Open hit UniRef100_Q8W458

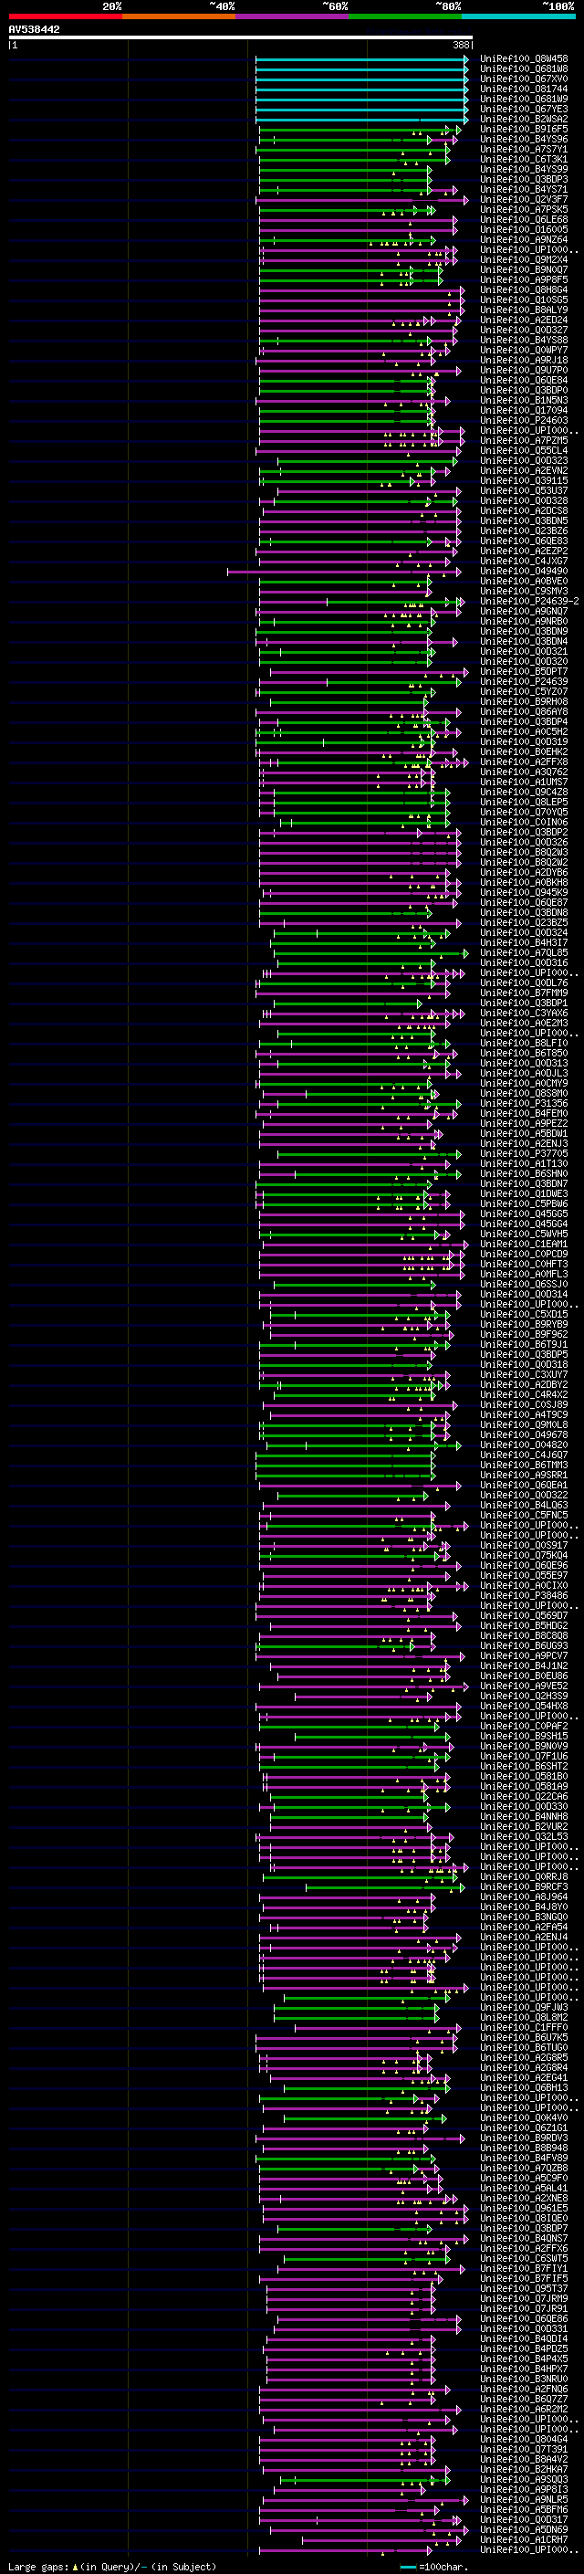pos(524,59)
